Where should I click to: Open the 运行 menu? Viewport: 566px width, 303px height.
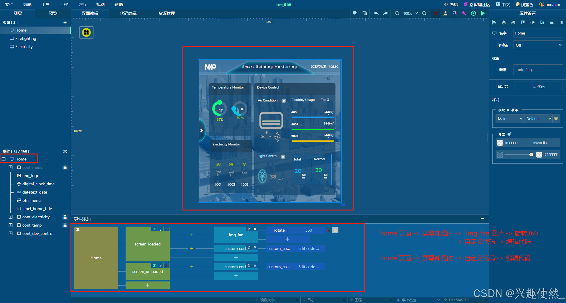tap(82, 4)
